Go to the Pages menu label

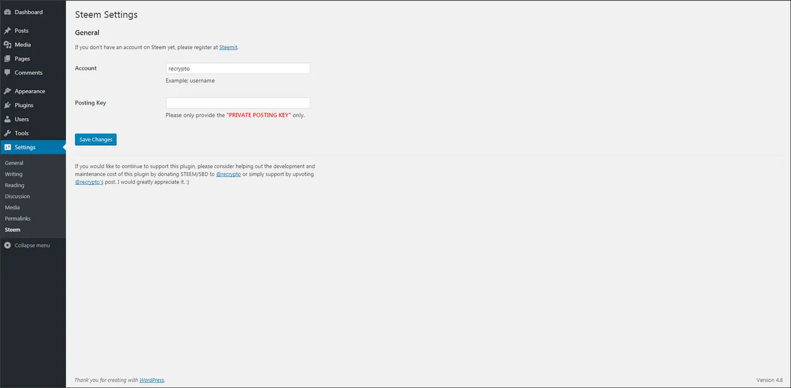click(22, 59)
